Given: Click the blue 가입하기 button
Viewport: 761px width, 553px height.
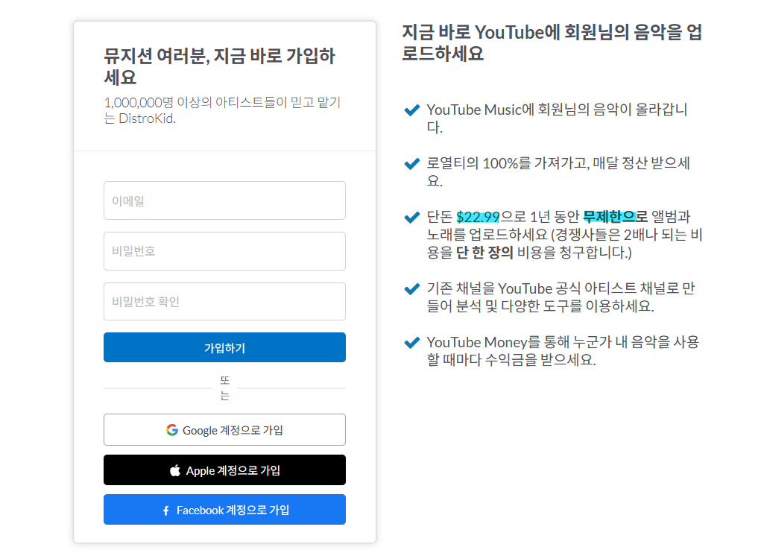Looking at the screenshot, I should (x=224, y=347).
